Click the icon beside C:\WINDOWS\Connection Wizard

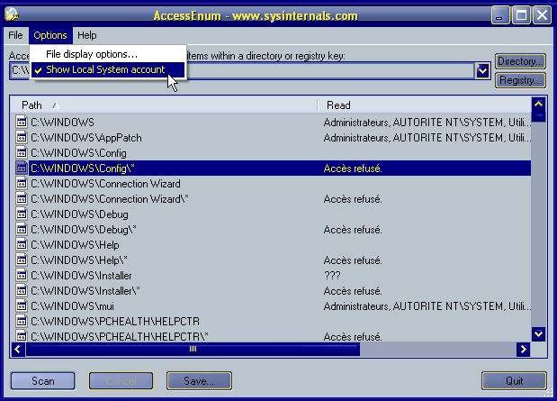[x=22, y=183]
